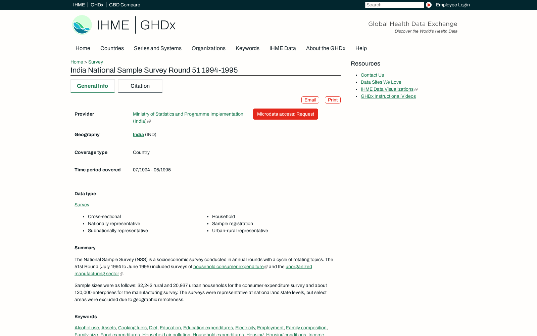
Task: Click the Survey data type link
Action: 82,205
